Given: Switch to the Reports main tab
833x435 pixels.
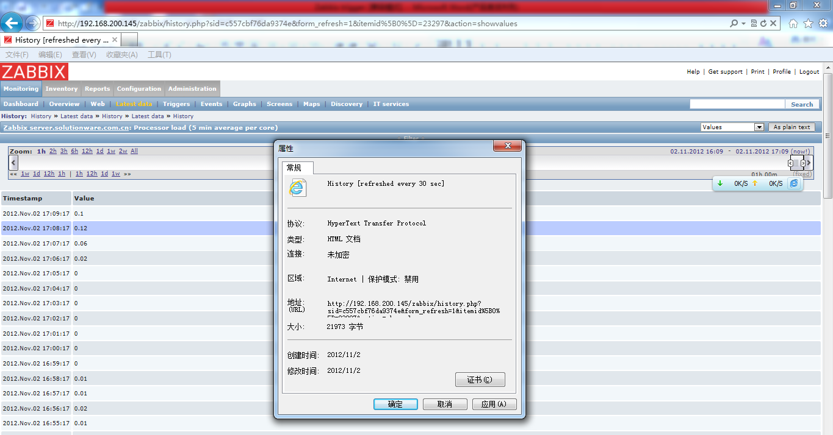Looking at the screenshot, I should (98, 89).
